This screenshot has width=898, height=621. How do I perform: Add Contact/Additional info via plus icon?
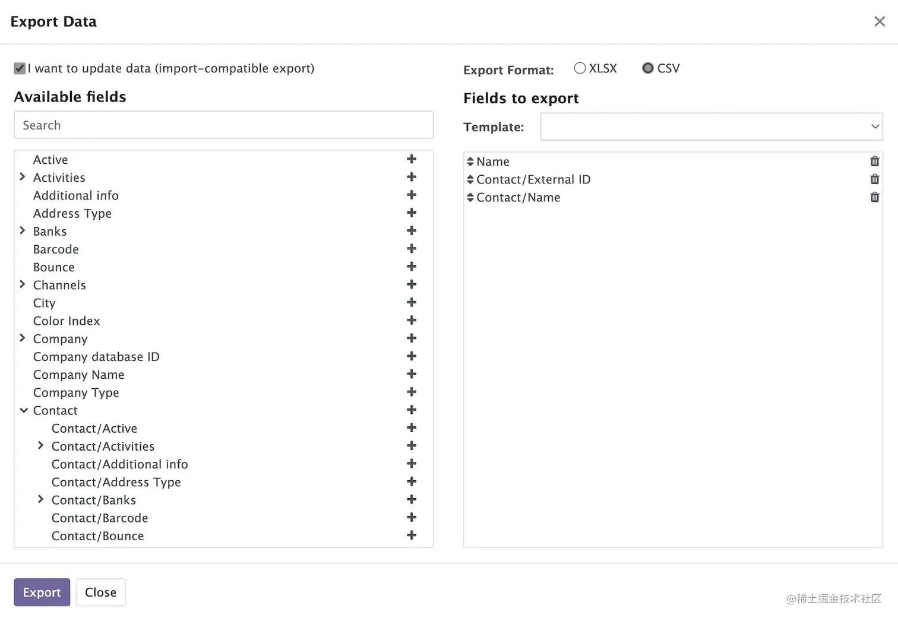pos(412,464)
